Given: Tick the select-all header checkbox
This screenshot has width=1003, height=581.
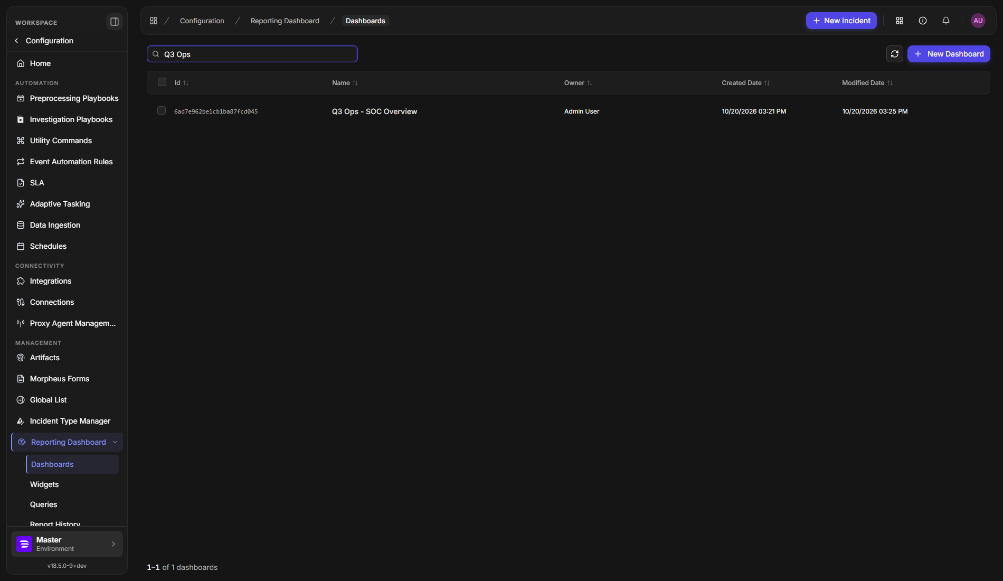Looking at the screenshot, I should click(x=162, y=82).
